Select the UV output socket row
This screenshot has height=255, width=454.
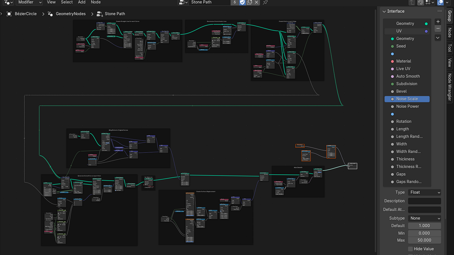[x=407, y=31]
